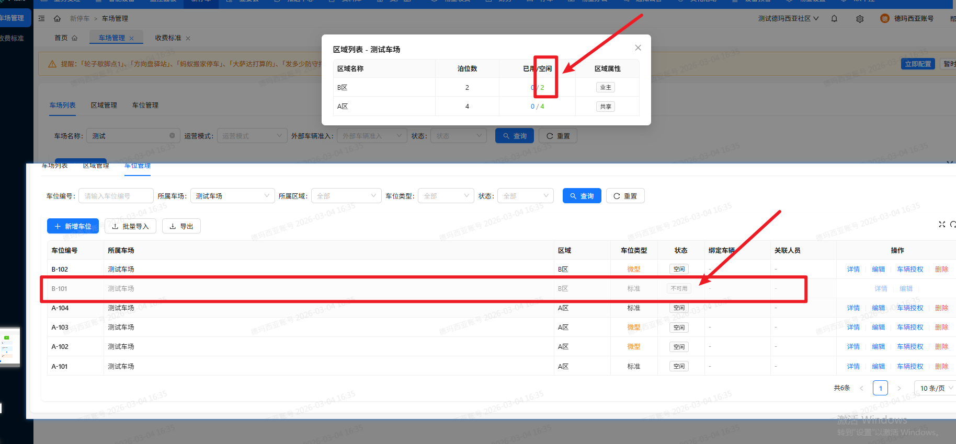Open 状态 dropdown in 车位 filter
Viewport: 956px width, 444px height.
pyautogui.click(x=526, y=196)
